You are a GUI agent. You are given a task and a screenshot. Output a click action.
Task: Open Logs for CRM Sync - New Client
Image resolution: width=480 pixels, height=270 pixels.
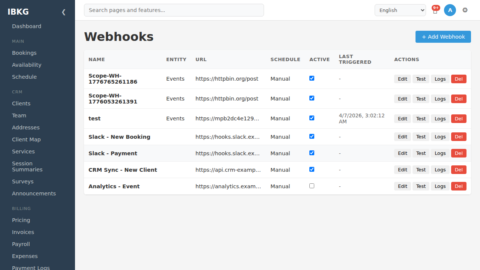(440, 169)
